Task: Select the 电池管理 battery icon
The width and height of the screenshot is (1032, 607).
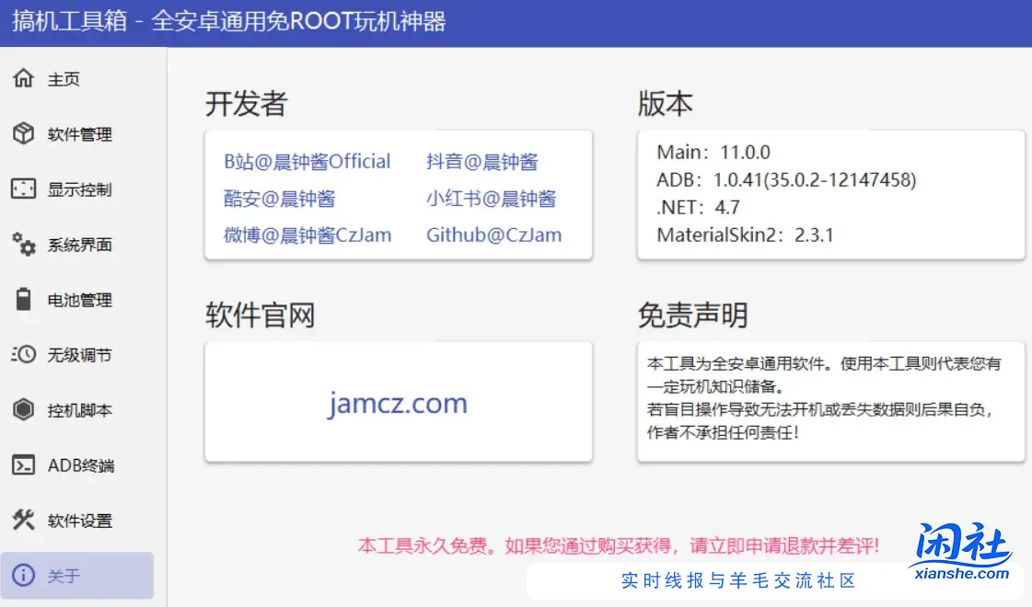Action: (25, 300)
